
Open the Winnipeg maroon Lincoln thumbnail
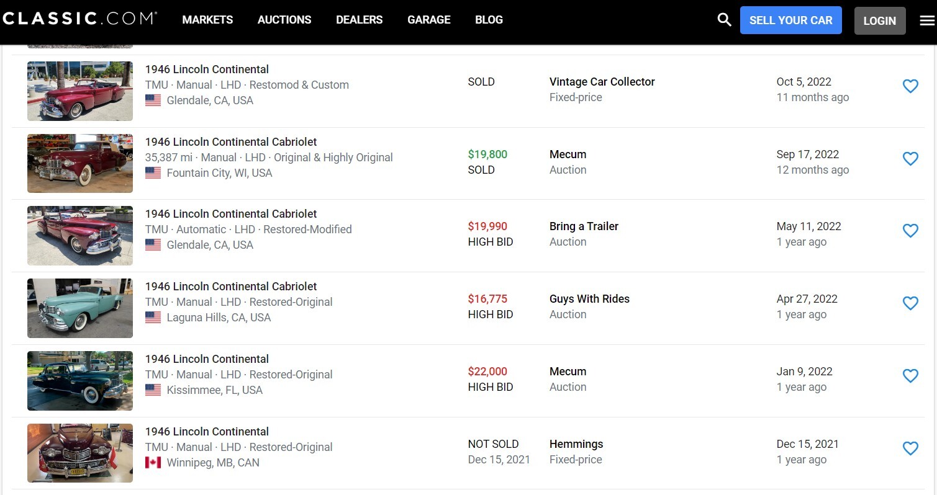tap(80, 453)
